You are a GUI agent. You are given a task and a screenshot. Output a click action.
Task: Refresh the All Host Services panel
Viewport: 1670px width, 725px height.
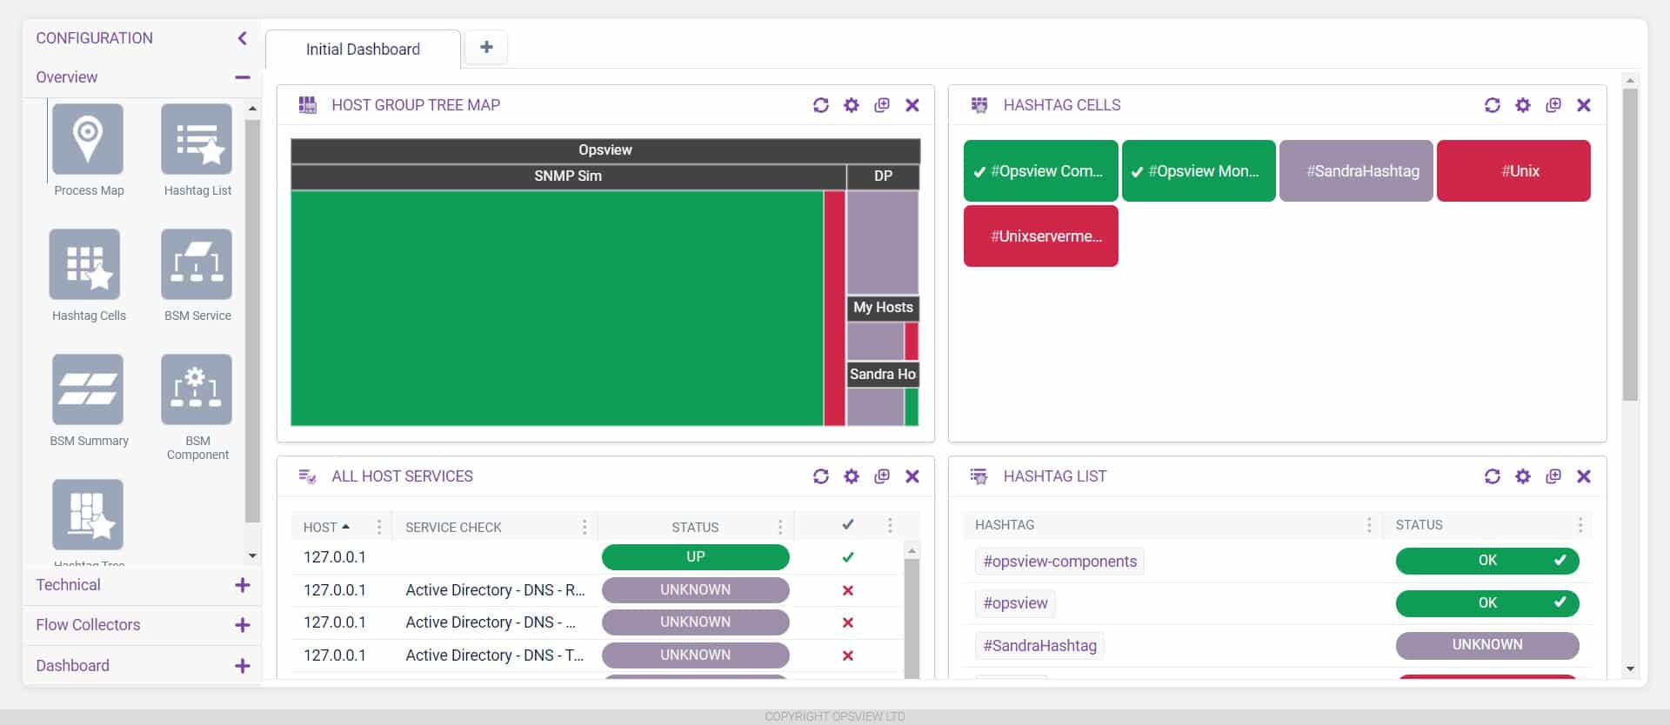click(821, 476)
